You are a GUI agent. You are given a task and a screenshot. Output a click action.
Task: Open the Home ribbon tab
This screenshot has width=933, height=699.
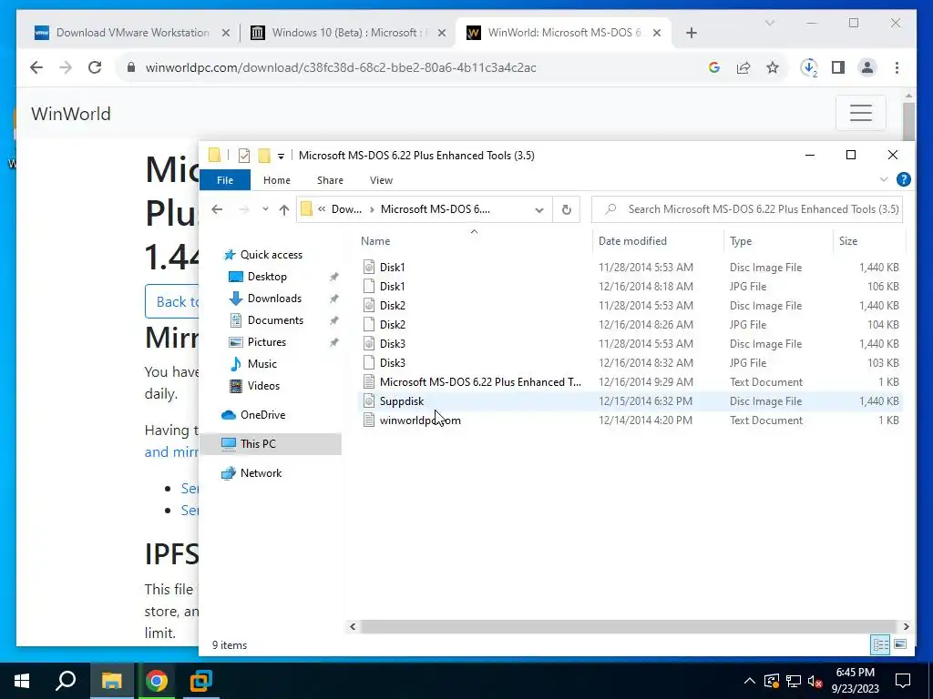coord(277,180)
